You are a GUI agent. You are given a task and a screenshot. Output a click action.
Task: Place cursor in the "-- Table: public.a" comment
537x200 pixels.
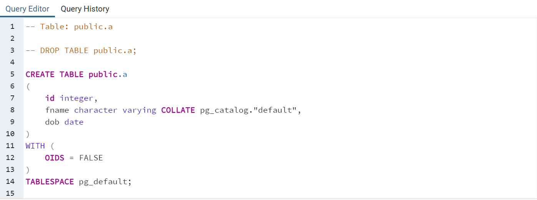[69, 27]
